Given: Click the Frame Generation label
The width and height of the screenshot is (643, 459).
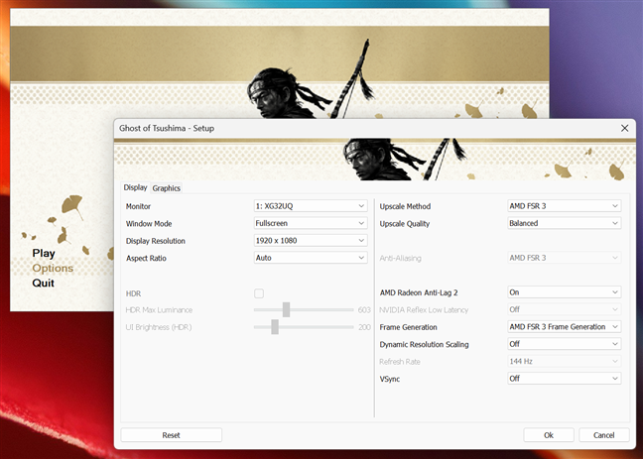Looking at the screenshot, I should (x=409, y=327).
